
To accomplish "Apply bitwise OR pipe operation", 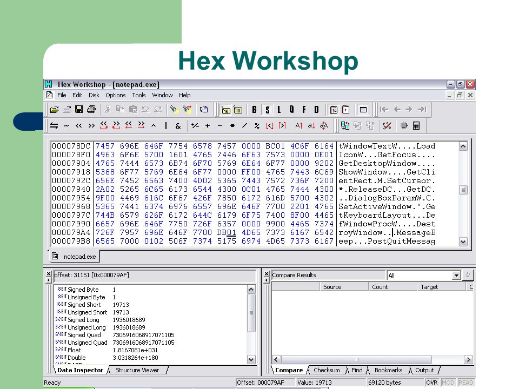I will click(166, 126).
